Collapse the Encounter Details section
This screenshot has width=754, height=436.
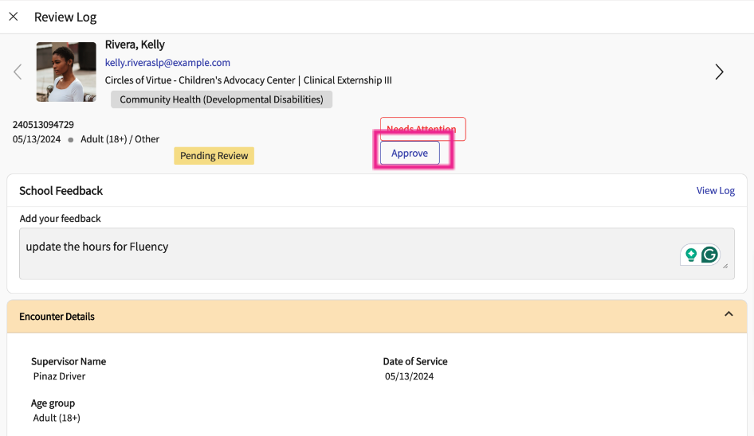tap(728, 315)
